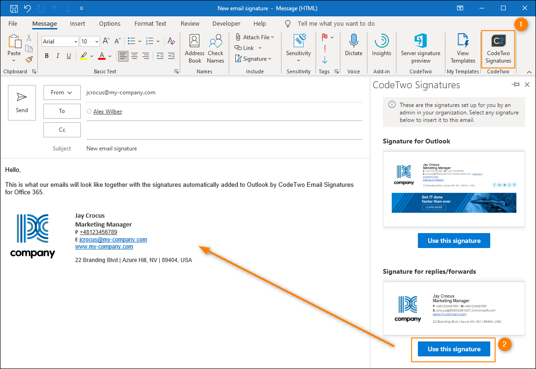The height and width of the screenshot is (369, 536).
Task: Decrease paragraph indent
Action: tap(160, 56)
